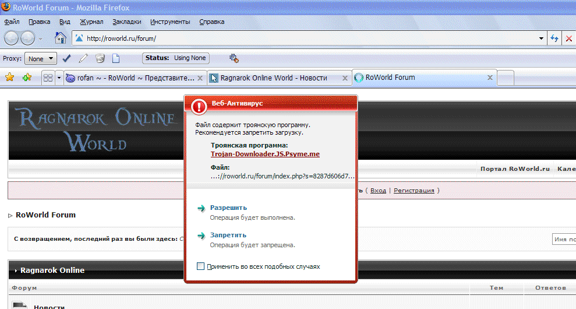Click RoWorld Forum breadcrumb title
576x309 pixels.
point(45,215)
